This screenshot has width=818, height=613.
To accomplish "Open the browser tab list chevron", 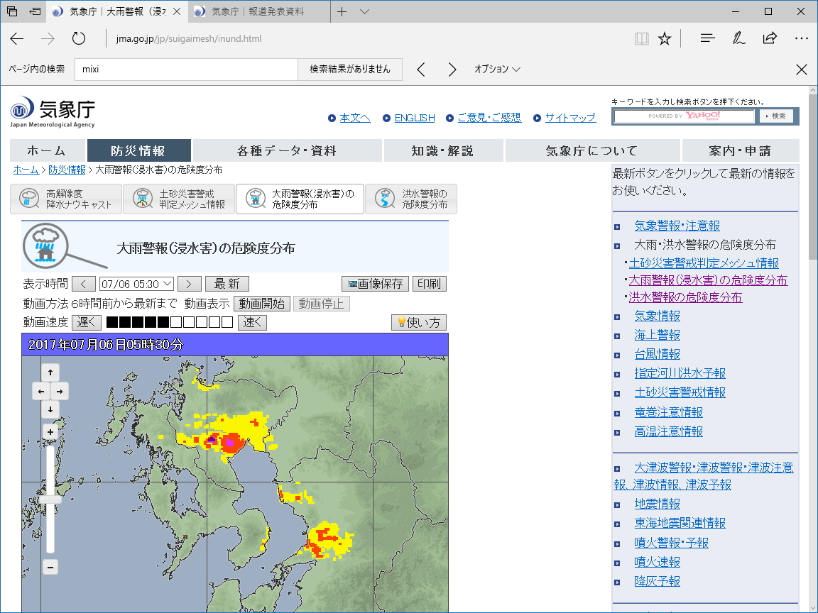I will (364, 11).
